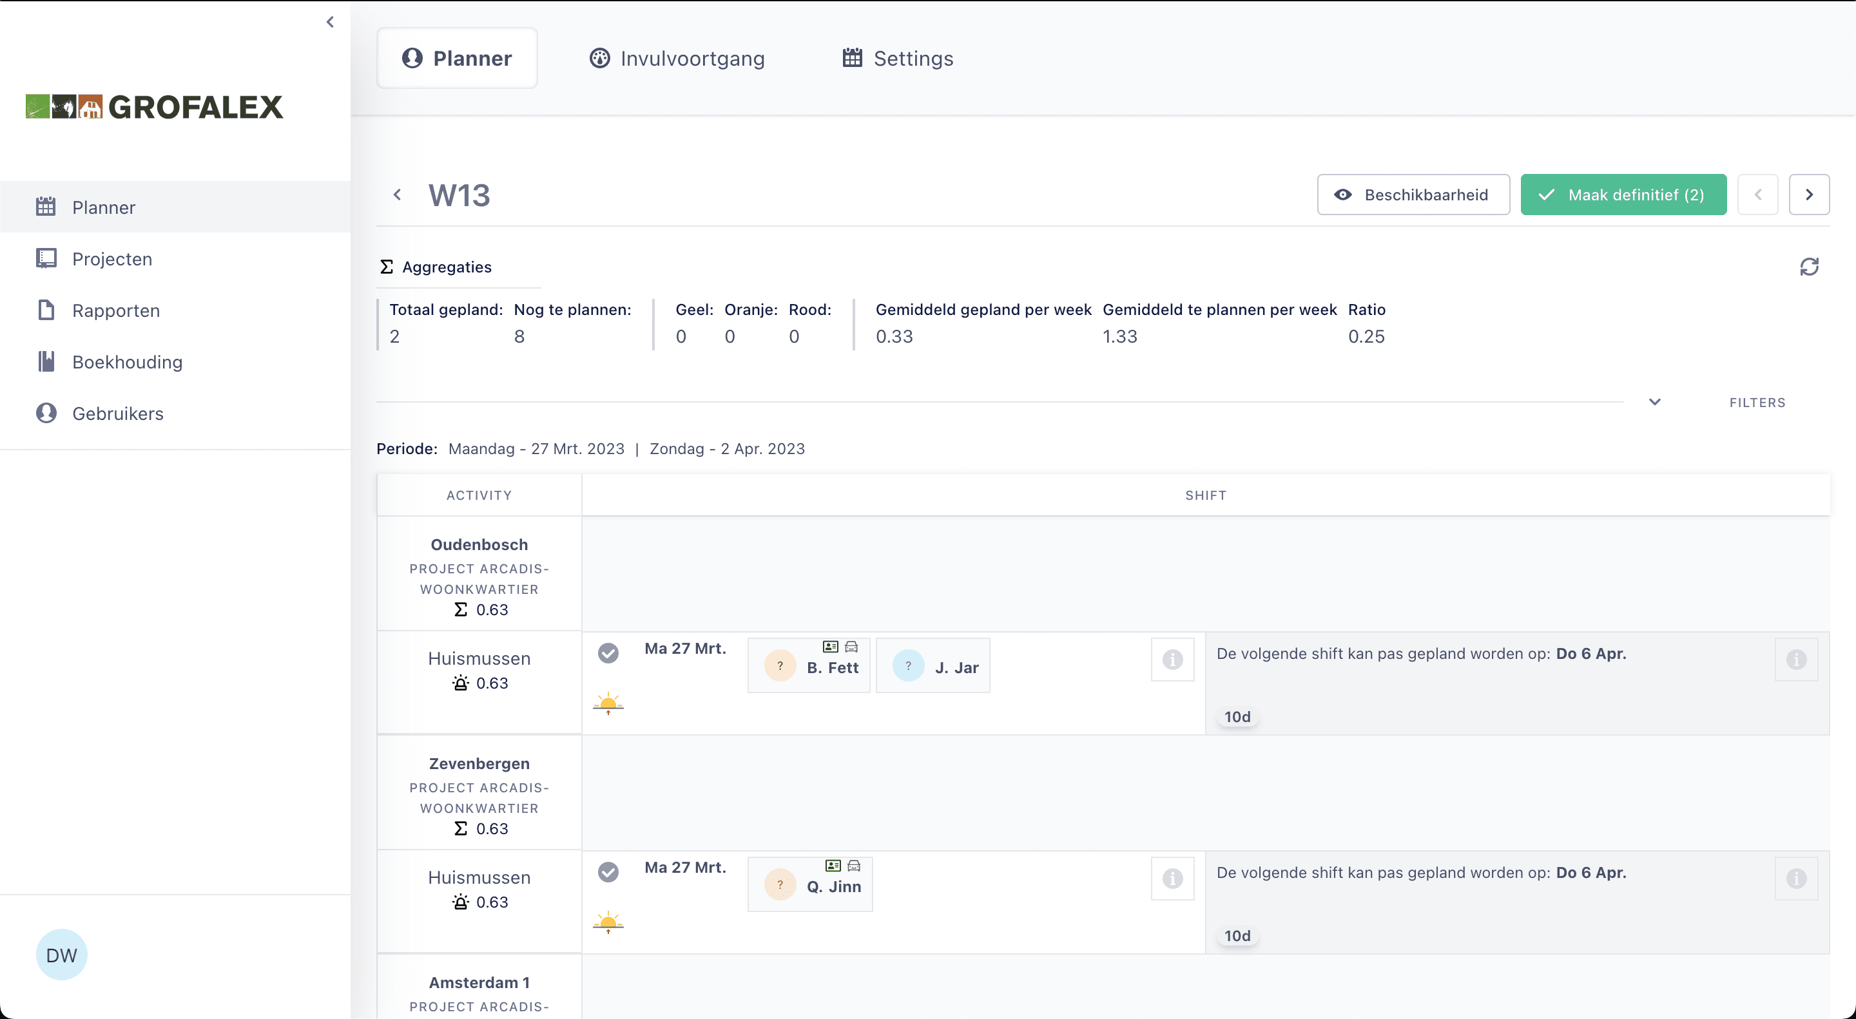
Task: Click the W13 week title
Action: [459, 195]
